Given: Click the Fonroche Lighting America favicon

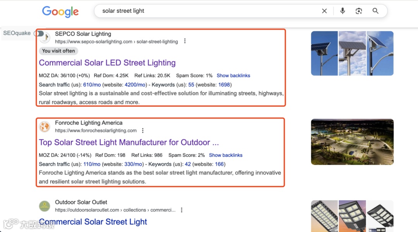Looking at the screenshot, I should 45,126.
